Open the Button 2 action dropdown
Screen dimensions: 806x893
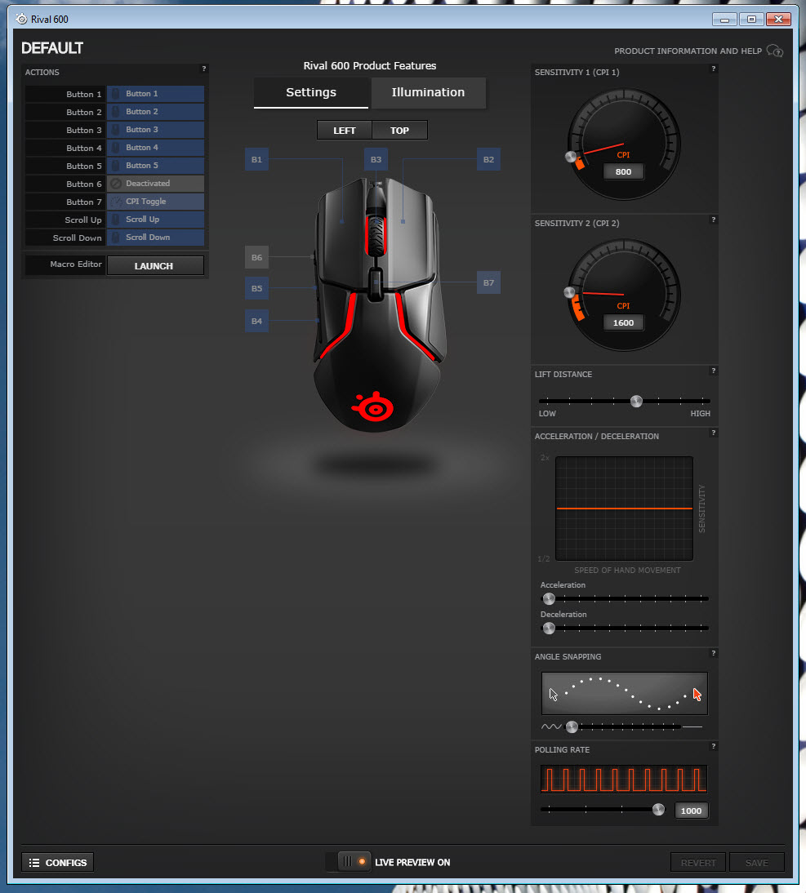(155, 112)
